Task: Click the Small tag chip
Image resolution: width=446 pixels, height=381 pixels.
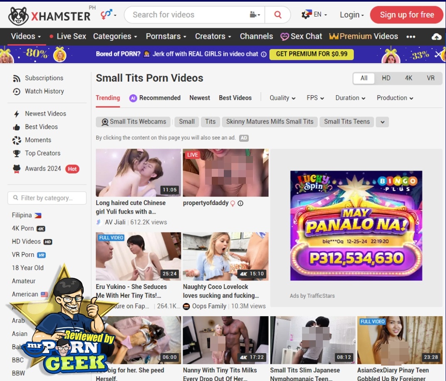Action: pyautogui.click(x=186, y=122)
